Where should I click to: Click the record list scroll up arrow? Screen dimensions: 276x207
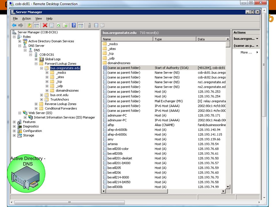click(x=228, y=39)
